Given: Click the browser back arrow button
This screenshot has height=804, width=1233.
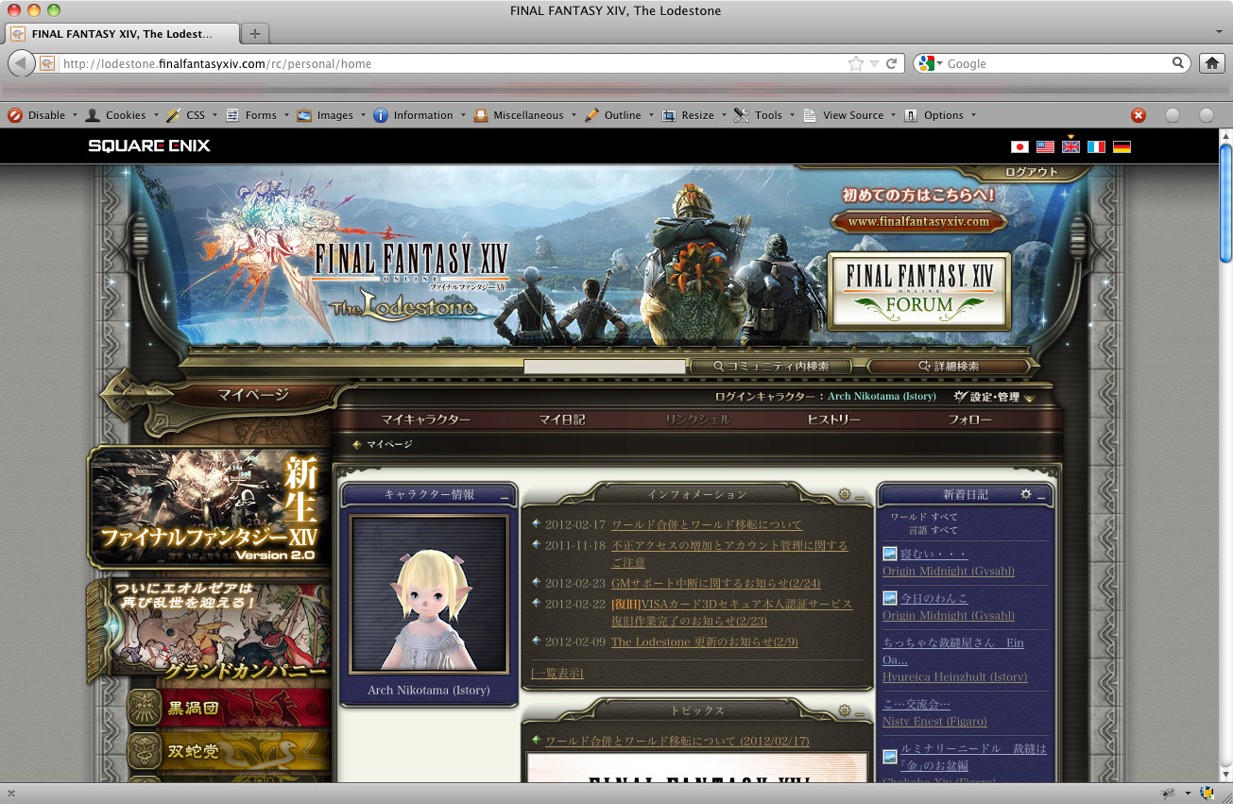Looking at the screenshot, I should pos(22,63).
